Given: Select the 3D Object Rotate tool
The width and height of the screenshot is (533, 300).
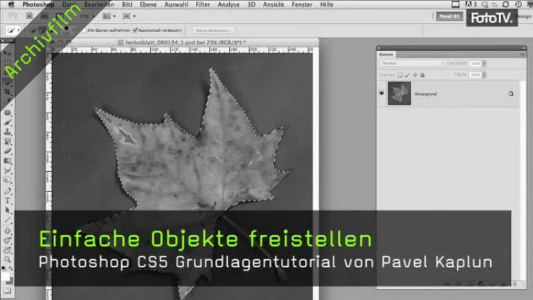Looking at the screenshot, I should [x=8, y=231].
